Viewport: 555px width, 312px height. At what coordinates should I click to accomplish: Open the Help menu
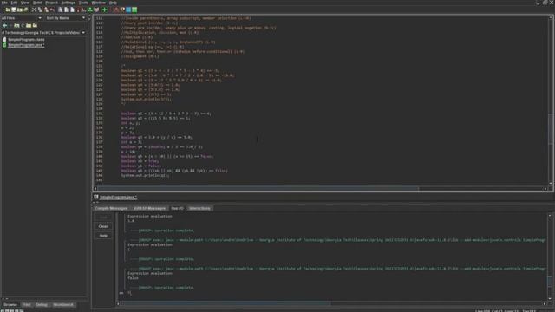pos(113,3)
